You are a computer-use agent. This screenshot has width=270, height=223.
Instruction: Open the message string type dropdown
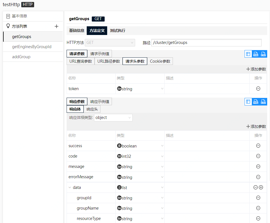click(x=140, y=167)
